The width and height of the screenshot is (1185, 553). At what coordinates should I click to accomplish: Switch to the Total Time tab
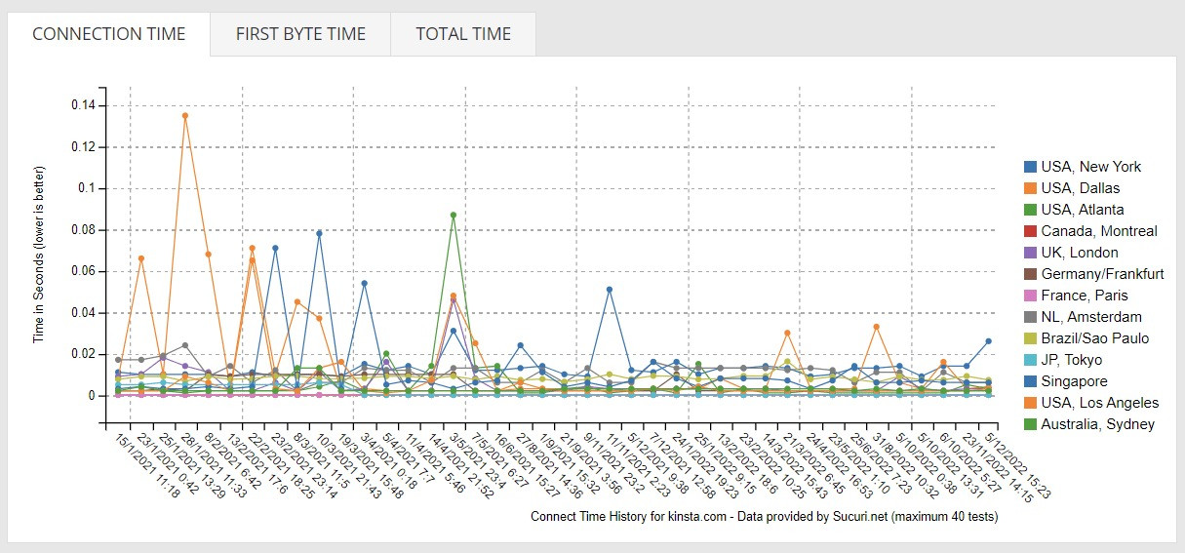click(463, 34)
